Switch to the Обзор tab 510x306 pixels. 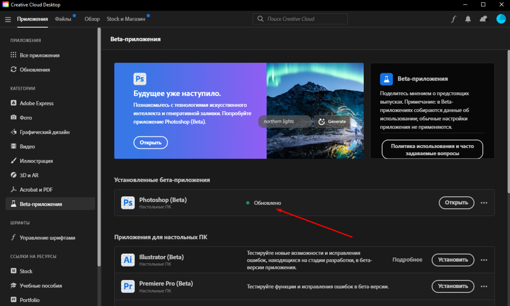pos(92,19)
